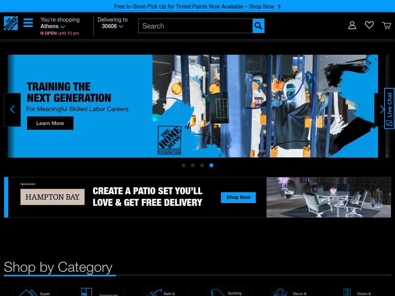Select the first carousel dot

(184, 165)
